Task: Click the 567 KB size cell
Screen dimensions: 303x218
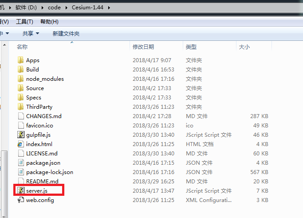Action: [259, 172]
